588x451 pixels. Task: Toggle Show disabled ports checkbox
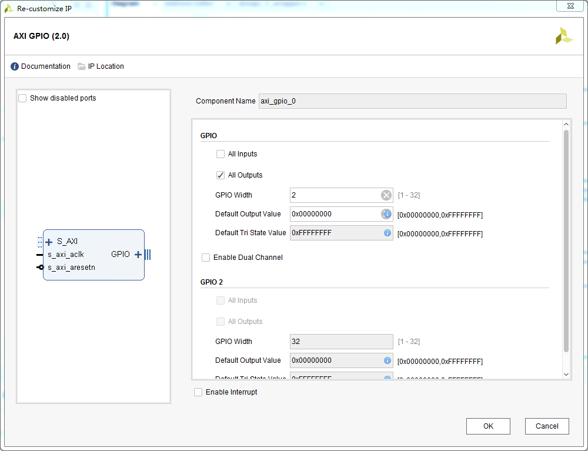pos(22,98)
